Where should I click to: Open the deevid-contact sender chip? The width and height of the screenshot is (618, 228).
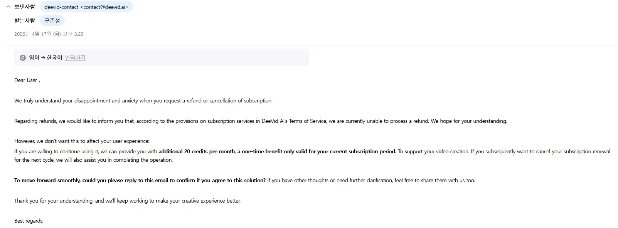pos(86,7)
